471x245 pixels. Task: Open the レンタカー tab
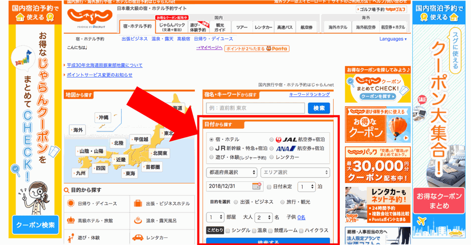[x=264, y=28]
